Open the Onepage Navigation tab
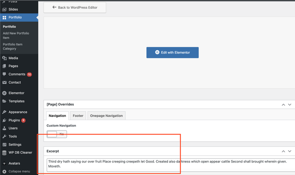 [x=106, y=116]
